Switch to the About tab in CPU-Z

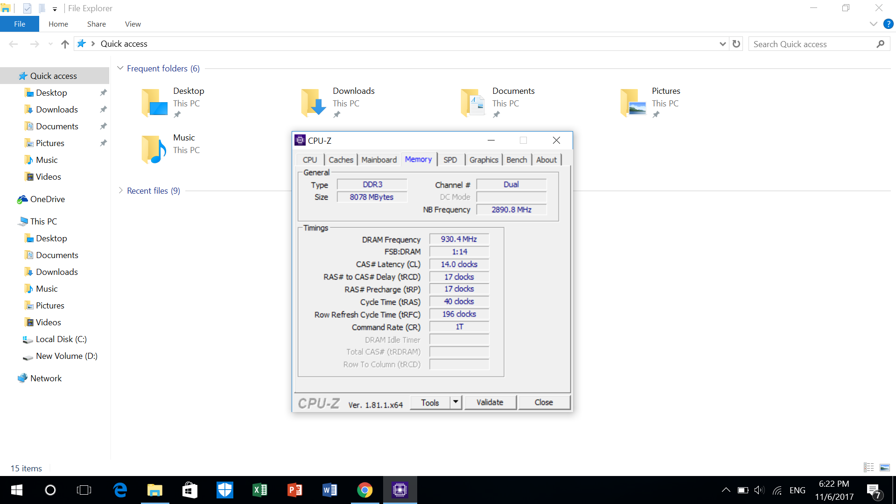coord(546,160)
